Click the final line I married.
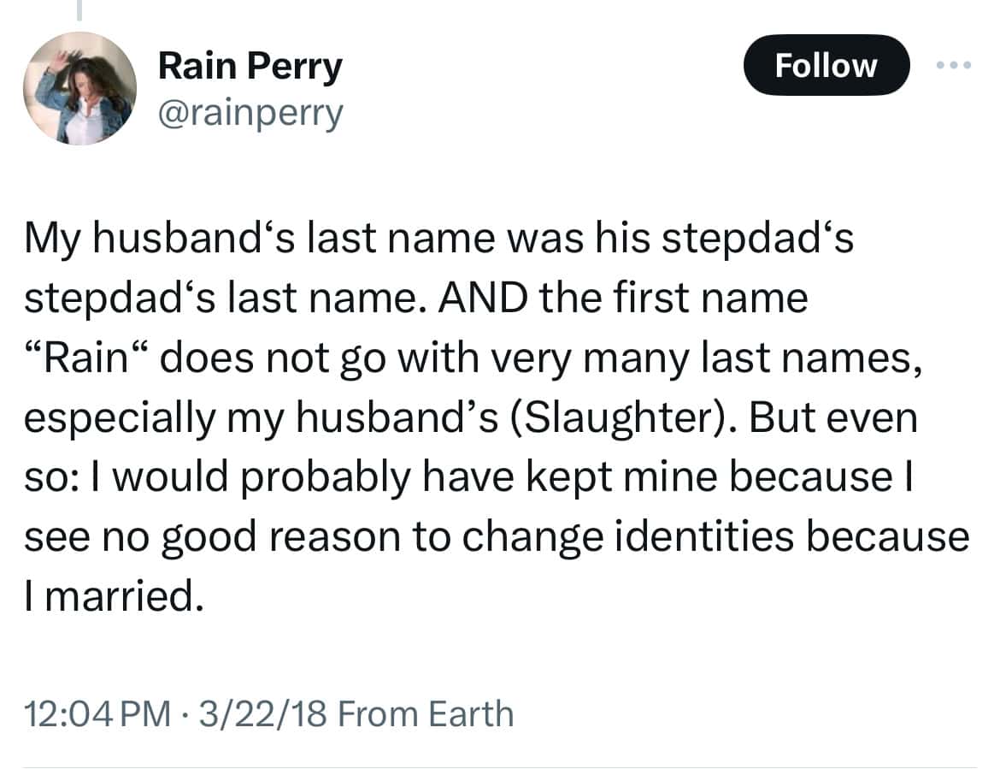Viewport: 1000px width, 769px height. point(115,595)
